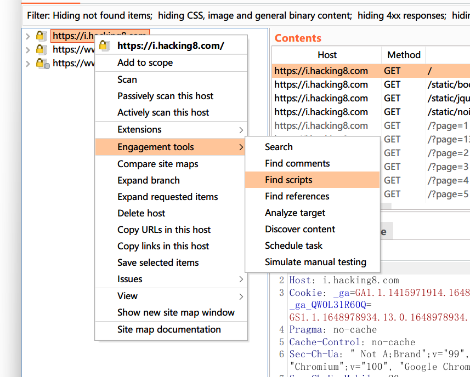Click the context menu title https://i.hacking8.com/
The image size is (470, 377).
point(171,46)
